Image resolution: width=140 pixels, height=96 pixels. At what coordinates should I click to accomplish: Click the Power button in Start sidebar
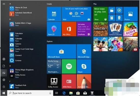coord(4,87)
